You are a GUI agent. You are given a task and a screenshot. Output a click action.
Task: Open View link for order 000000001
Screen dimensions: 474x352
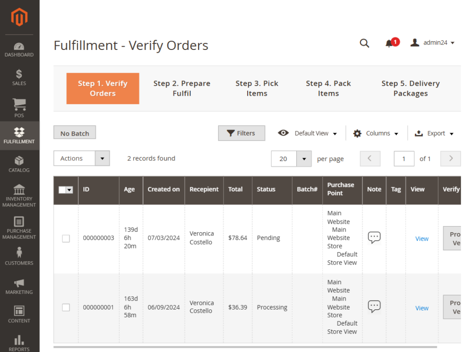coord(422,308)
